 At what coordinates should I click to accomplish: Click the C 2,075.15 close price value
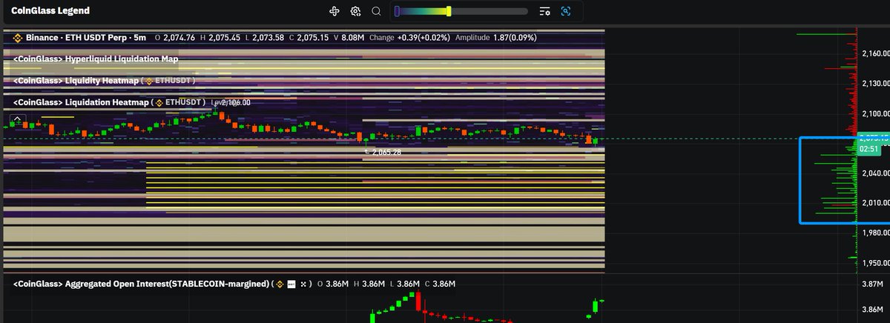309,37
